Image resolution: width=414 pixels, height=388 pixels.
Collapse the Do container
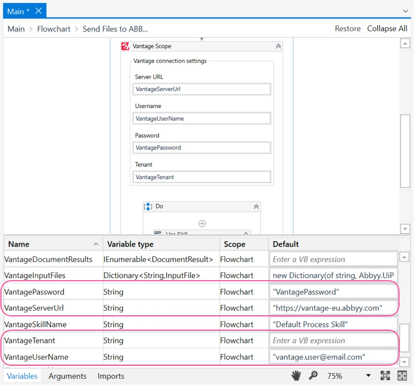255,206
